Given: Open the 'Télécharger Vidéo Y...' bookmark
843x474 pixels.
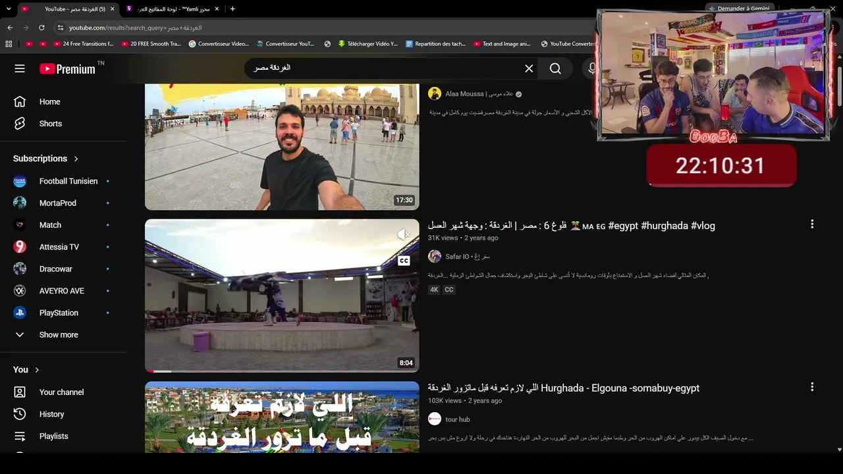Looking at the screenshot, I should point(367,44).
